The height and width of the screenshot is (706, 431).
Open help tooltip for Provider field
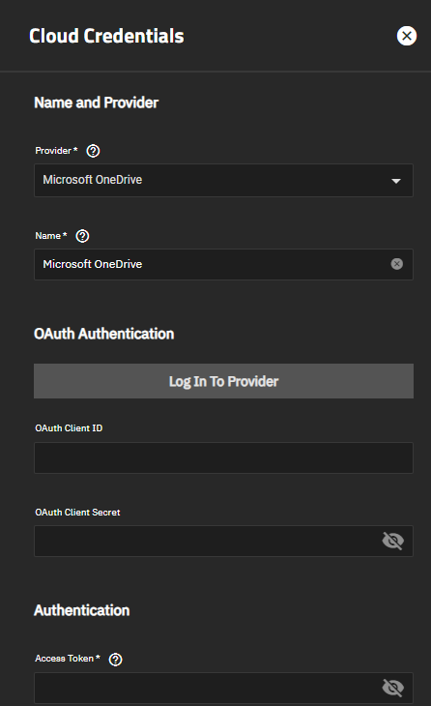[93, 151]
